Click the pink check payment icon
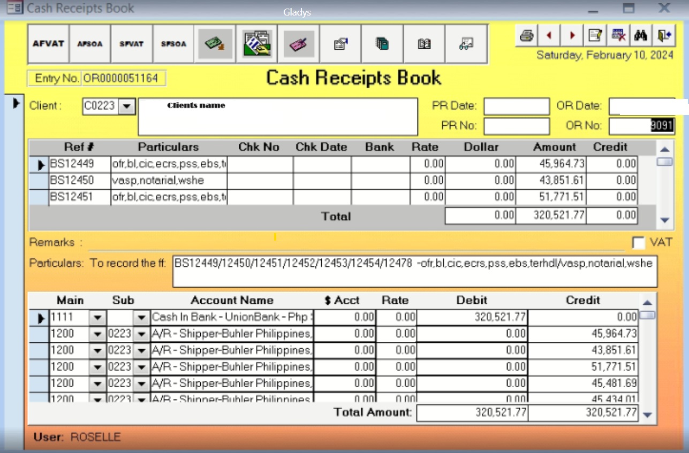 coord(299,44)
